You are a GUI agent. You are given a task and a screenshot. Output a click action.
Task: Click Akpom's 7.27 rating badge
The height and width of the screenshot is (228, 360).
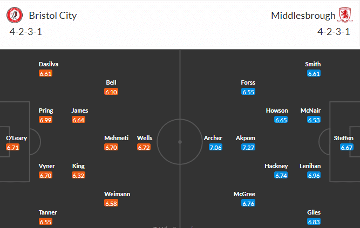click(248, 148)
